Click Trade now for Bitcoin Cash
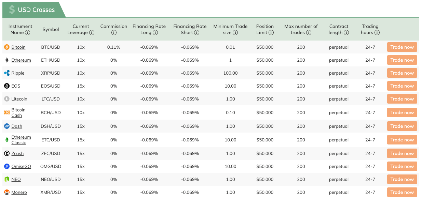This screenshot has height=199, width=422. pyautogui.click(x=402, y=112)
